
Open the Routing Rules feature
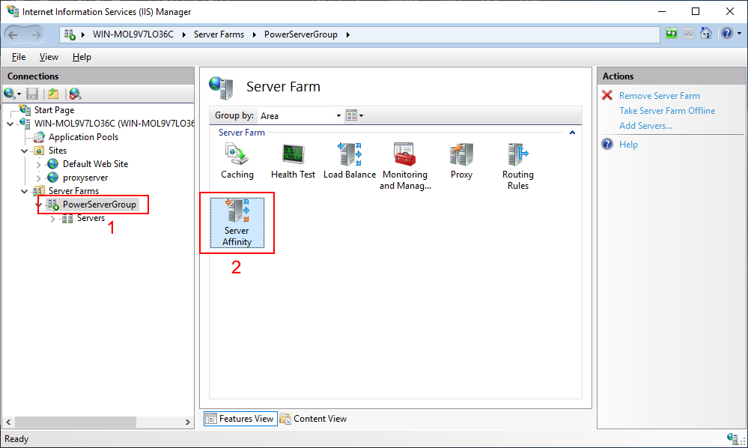pyautogui.click(x=517, y=165)
